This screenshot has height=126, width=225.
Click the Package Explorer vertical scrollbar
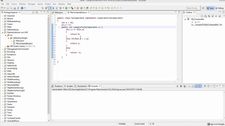click(x=49, y=66)
